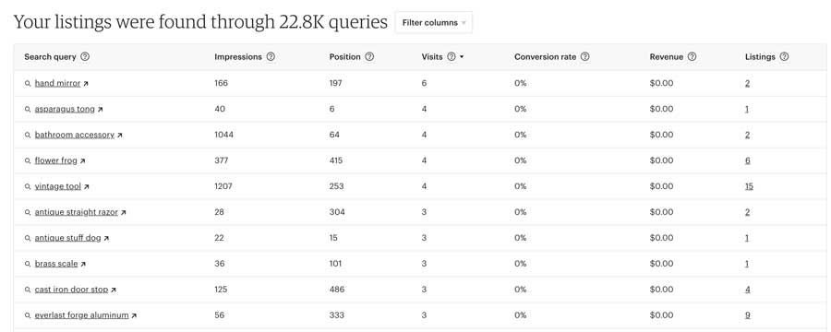Click help icon next to Visits header

click(451, 56)
